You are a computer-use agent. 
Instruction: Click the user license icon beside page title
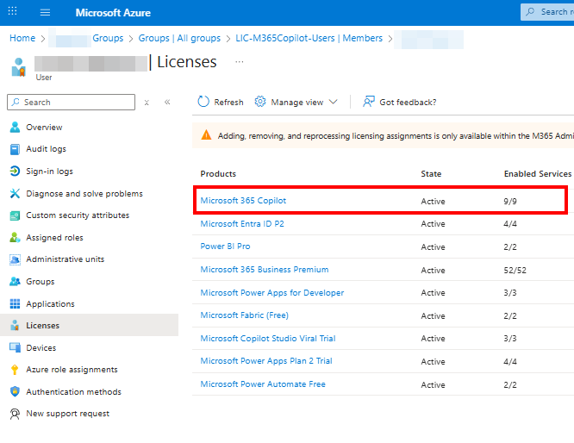tap(19, 67)
